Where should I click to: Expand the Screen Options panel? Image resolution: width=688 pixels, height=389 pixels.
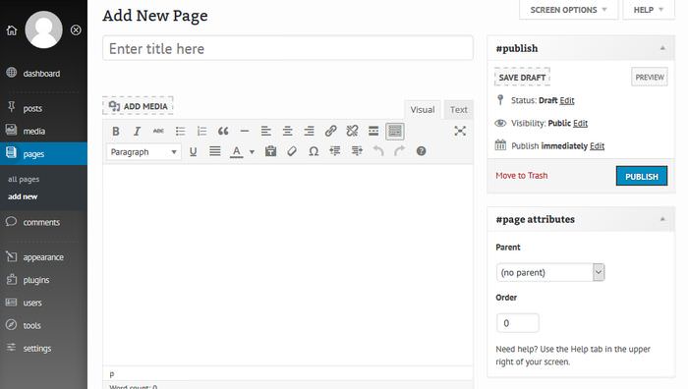tap(568, 10)
